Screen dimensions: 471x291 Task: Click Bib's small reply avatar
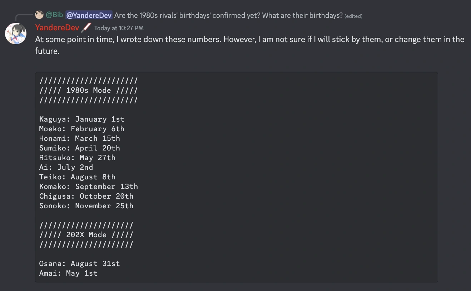pos(39,15)
